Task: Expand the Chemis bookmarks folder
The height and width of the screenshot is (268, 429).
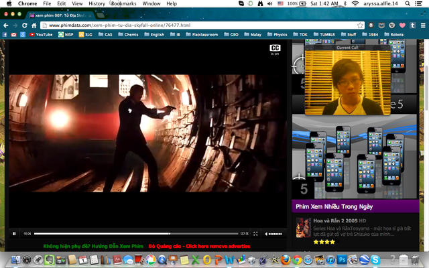Action: (x=128, y=34)
